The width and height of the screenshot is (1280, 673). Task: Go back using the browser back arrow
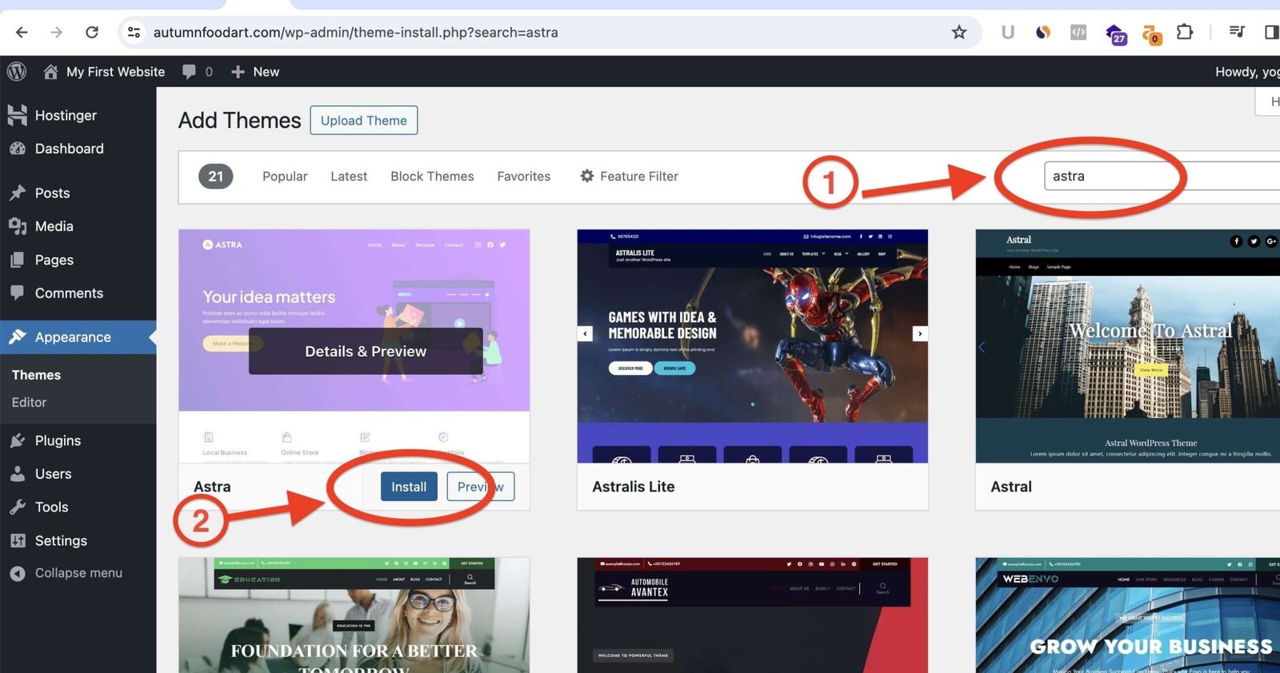point(22,32)
